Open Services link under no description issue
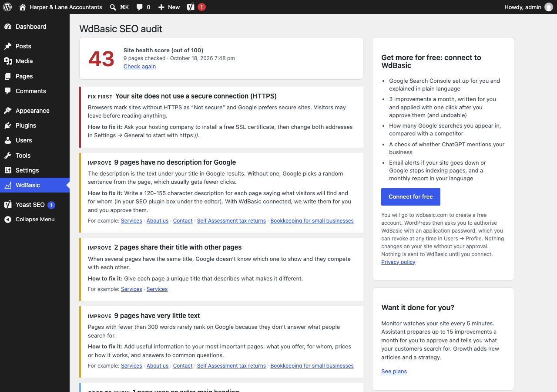The image size is (557, 392). (131, 221)
